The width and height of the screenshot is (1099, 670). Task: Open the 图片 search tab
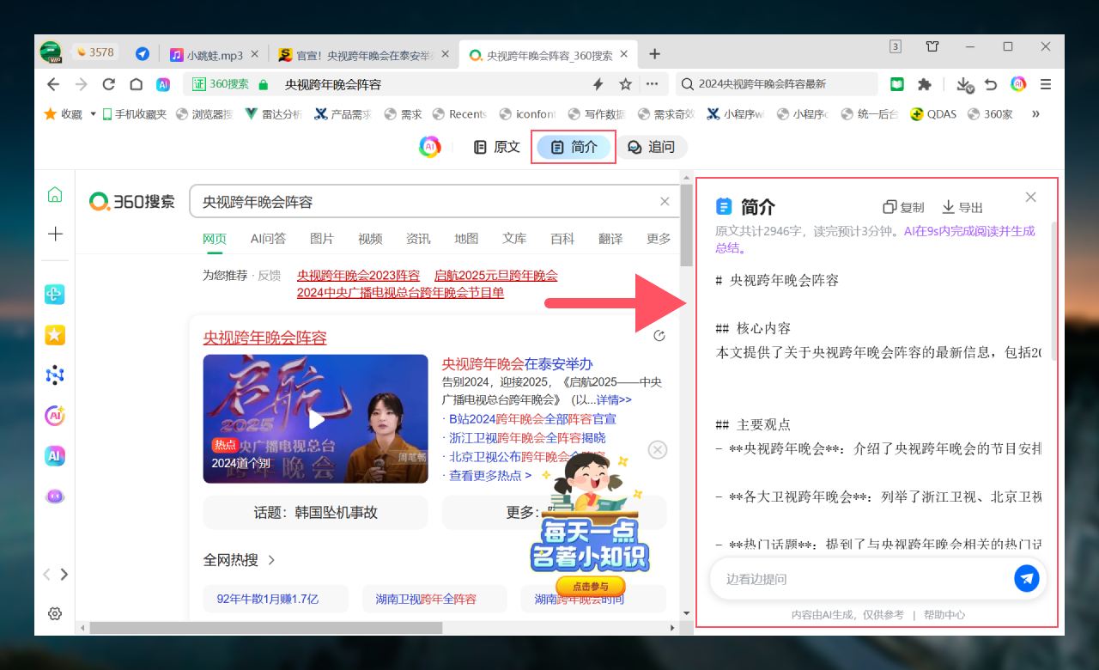(x=322, y=239)
